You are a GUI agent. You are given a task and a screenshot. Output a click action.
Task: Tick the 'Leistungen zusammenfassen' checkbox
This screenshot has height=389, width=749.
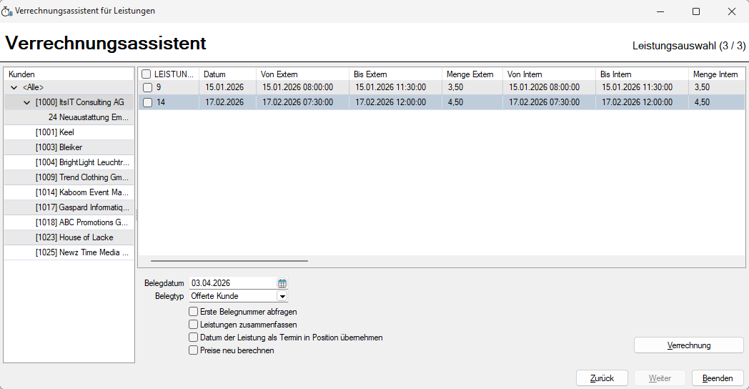tap(193, 325)
